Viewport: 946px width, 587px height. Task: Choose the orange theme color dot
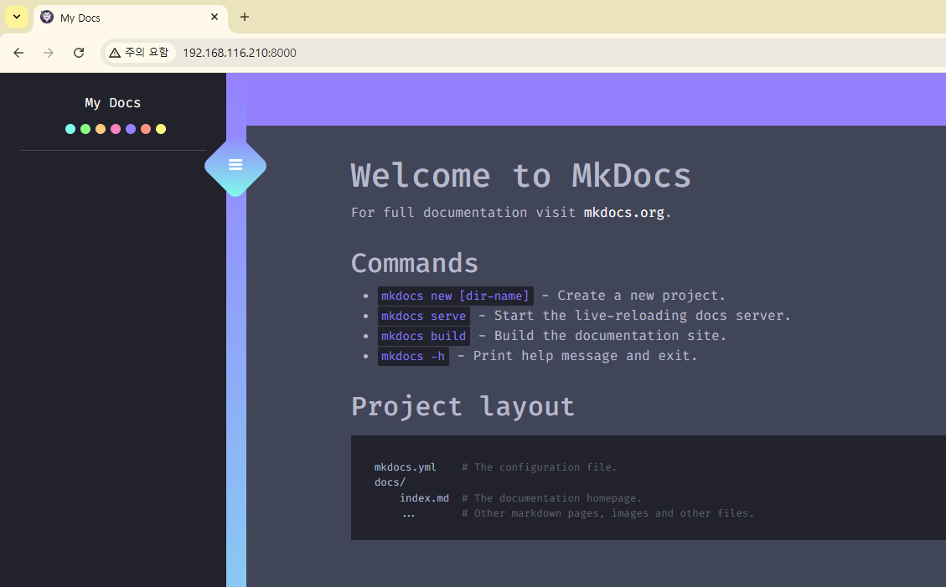click(x=101, y=129)
